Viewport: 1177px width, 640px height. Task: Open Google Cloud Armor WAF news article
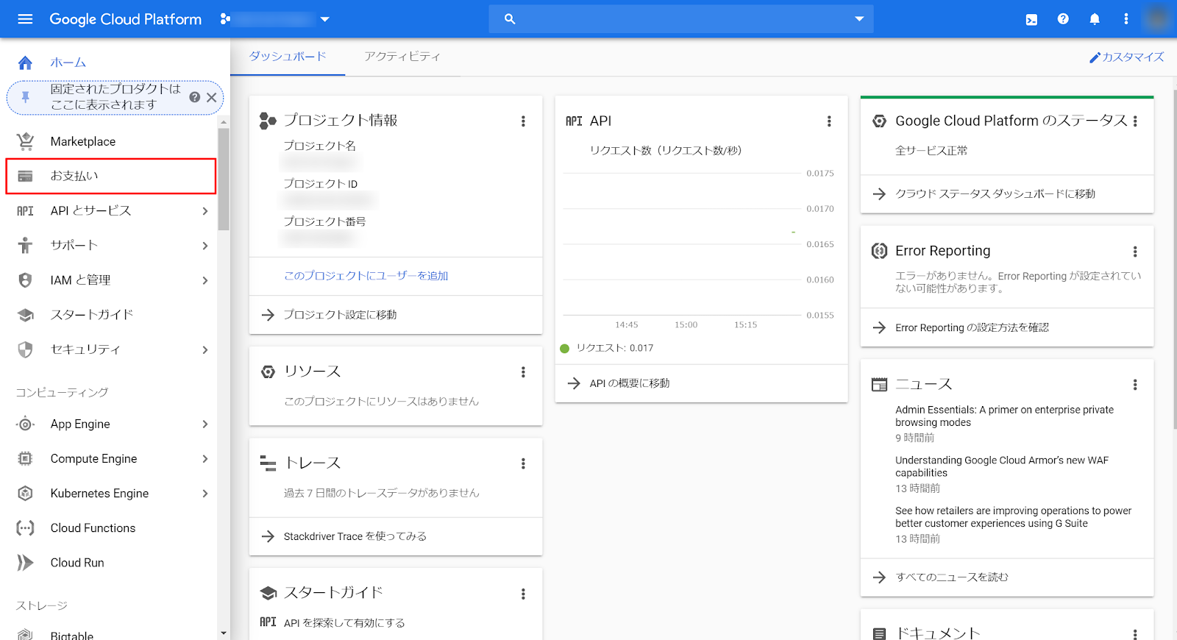pyautogui.click(x=1001, y=466)
